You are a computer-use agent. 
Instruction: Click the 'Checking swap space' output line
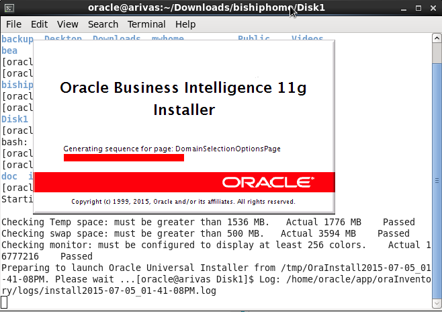click(x=206, y=233)
